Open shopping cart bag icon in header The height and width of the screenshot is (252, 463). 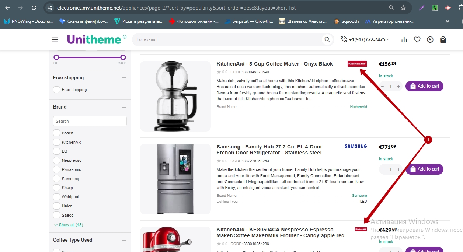443,39
